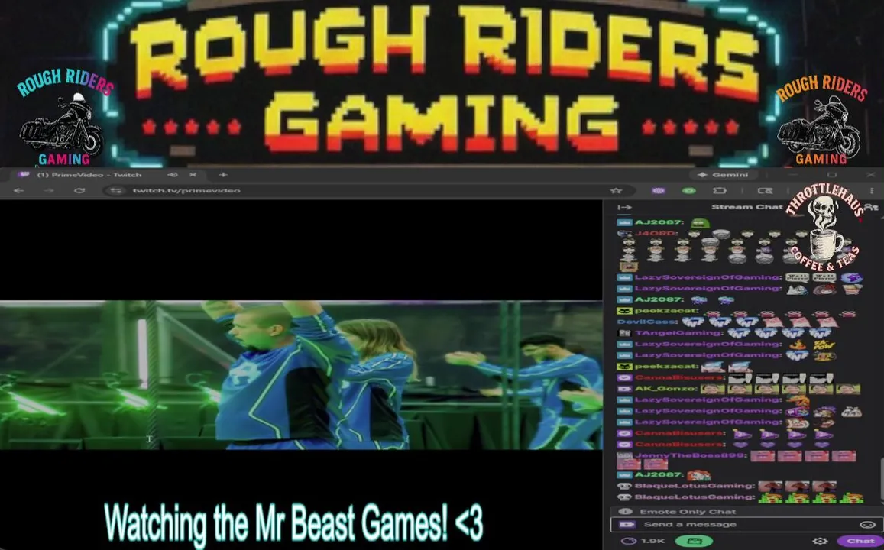Click username J4ORD in chat
Image resolution: width=884 pixels, height=550 pixels.
[655, 233]
